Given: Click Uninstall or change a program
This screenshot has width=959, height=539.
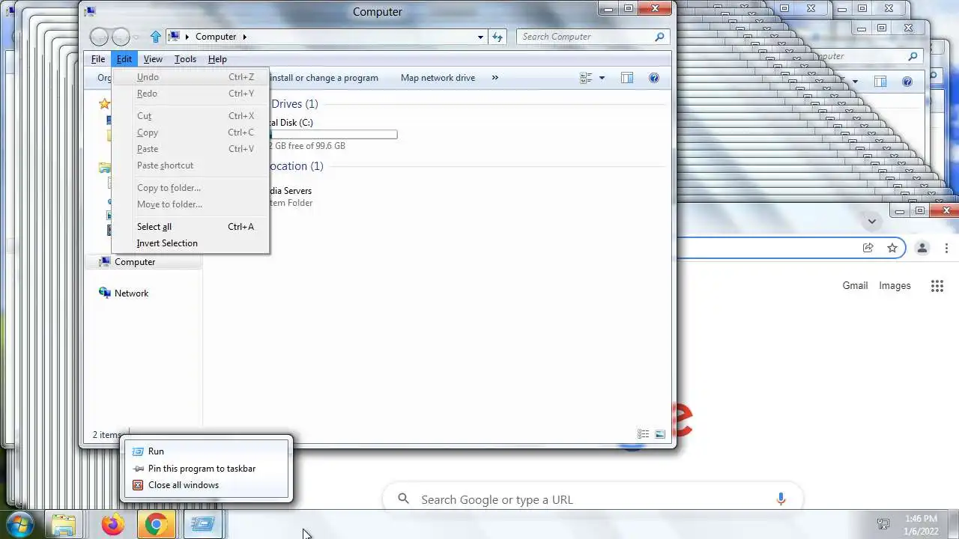Looking at the screenshot, I should click(323, 78).
